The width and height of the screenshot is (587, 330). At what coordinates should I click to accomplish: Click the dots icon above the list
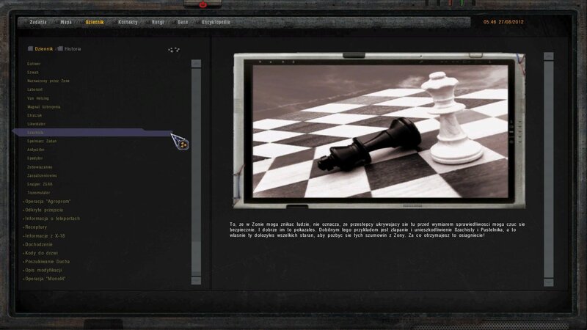[x=174, y=50]
